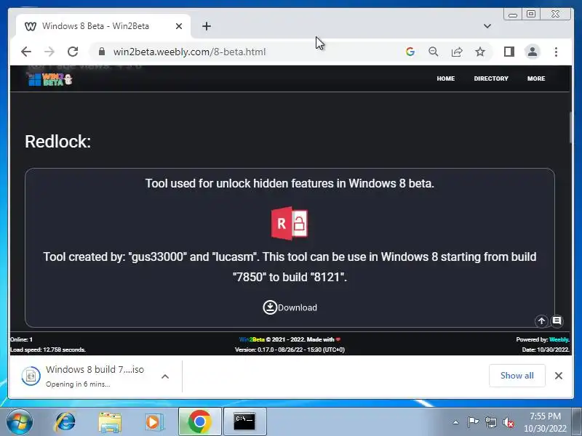Reload the current page
582x436 pixels.
[73, 52]
